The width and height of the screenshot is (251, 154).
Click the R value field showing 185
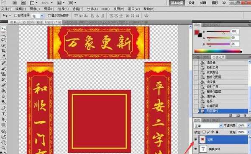(235, 31)
